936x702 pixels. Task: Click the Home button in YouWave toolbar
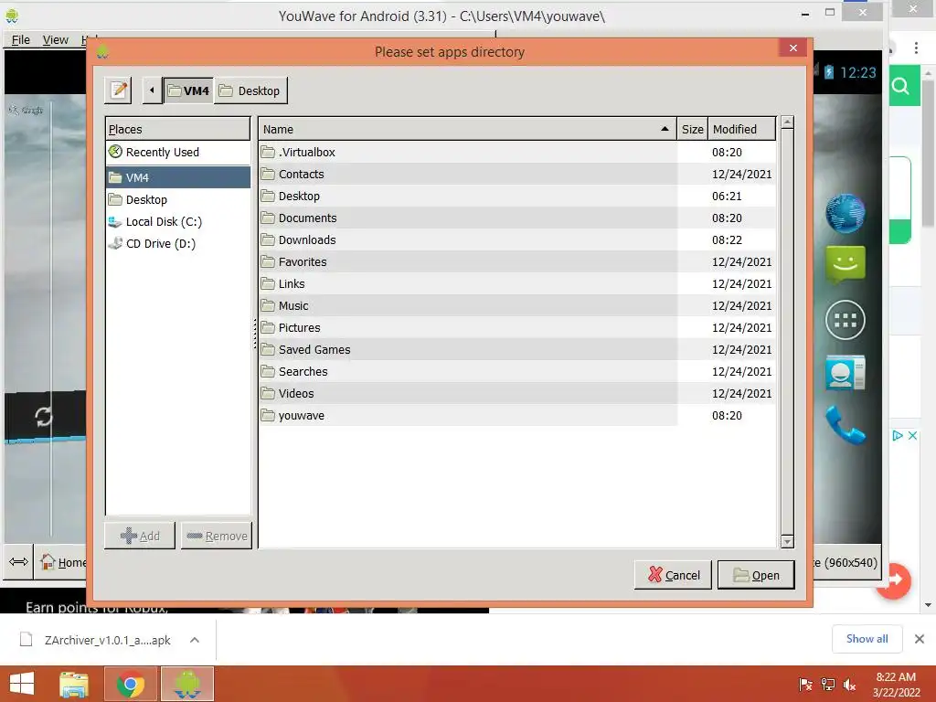point(60,562)
